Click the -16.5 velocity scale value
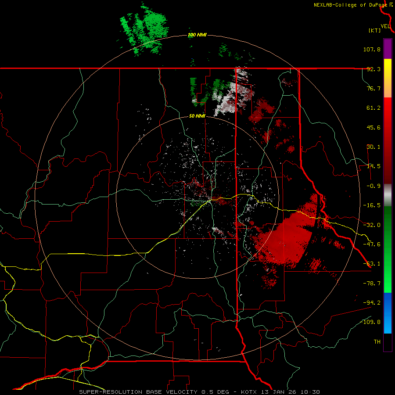 click(372, 205)
